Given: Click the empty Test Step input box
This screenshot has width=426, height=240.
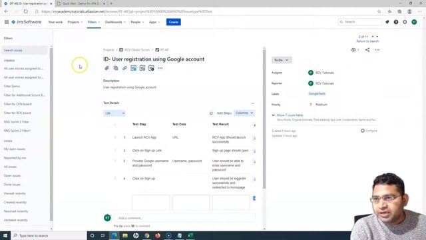Looking at the screenshot, I should point(151,203).
